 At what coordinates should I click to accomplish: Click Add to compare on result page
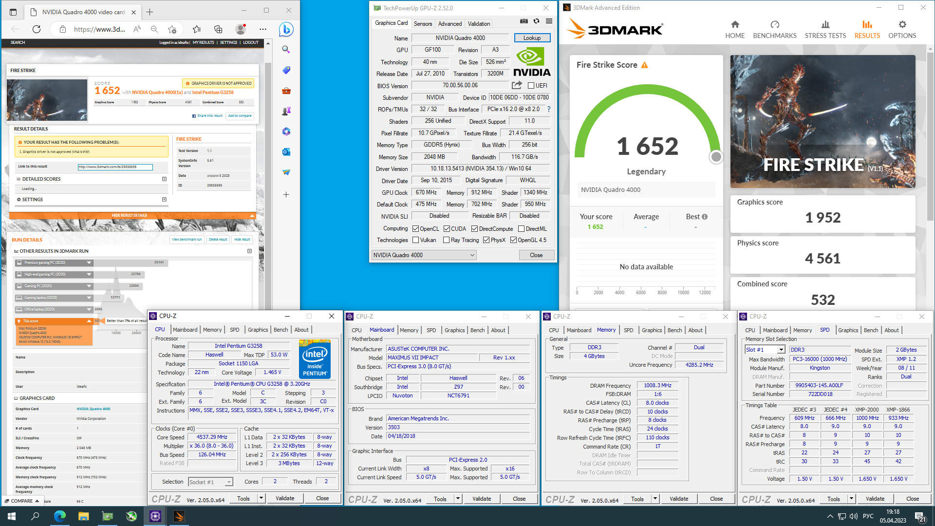240,116
